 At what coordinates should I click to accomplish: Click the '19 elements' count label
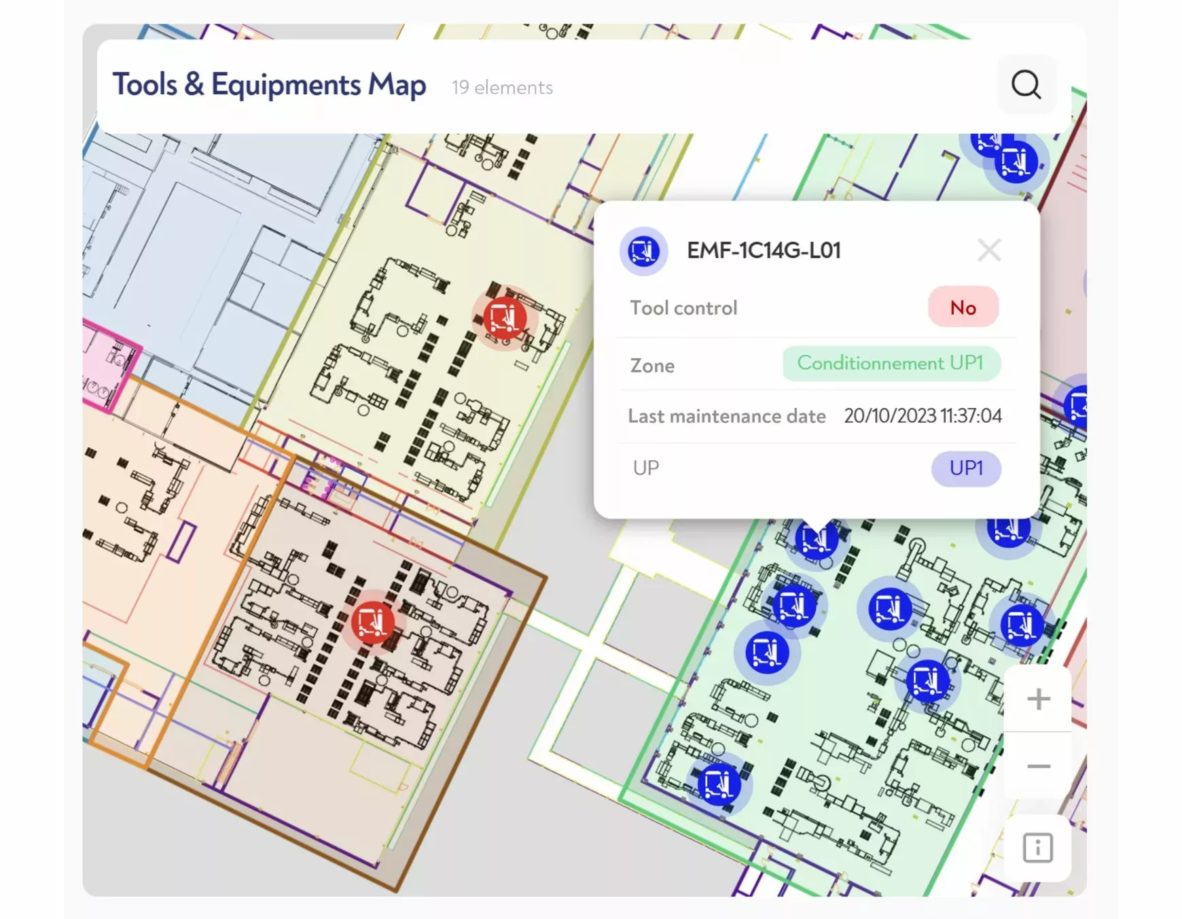click(502, 88)
